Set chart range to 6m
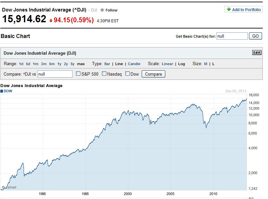 (52, 64)
